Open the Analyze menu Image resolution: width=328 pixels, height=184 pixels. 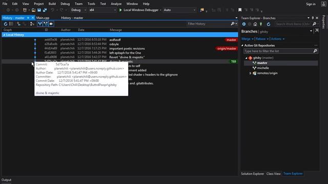click(116, 4)
